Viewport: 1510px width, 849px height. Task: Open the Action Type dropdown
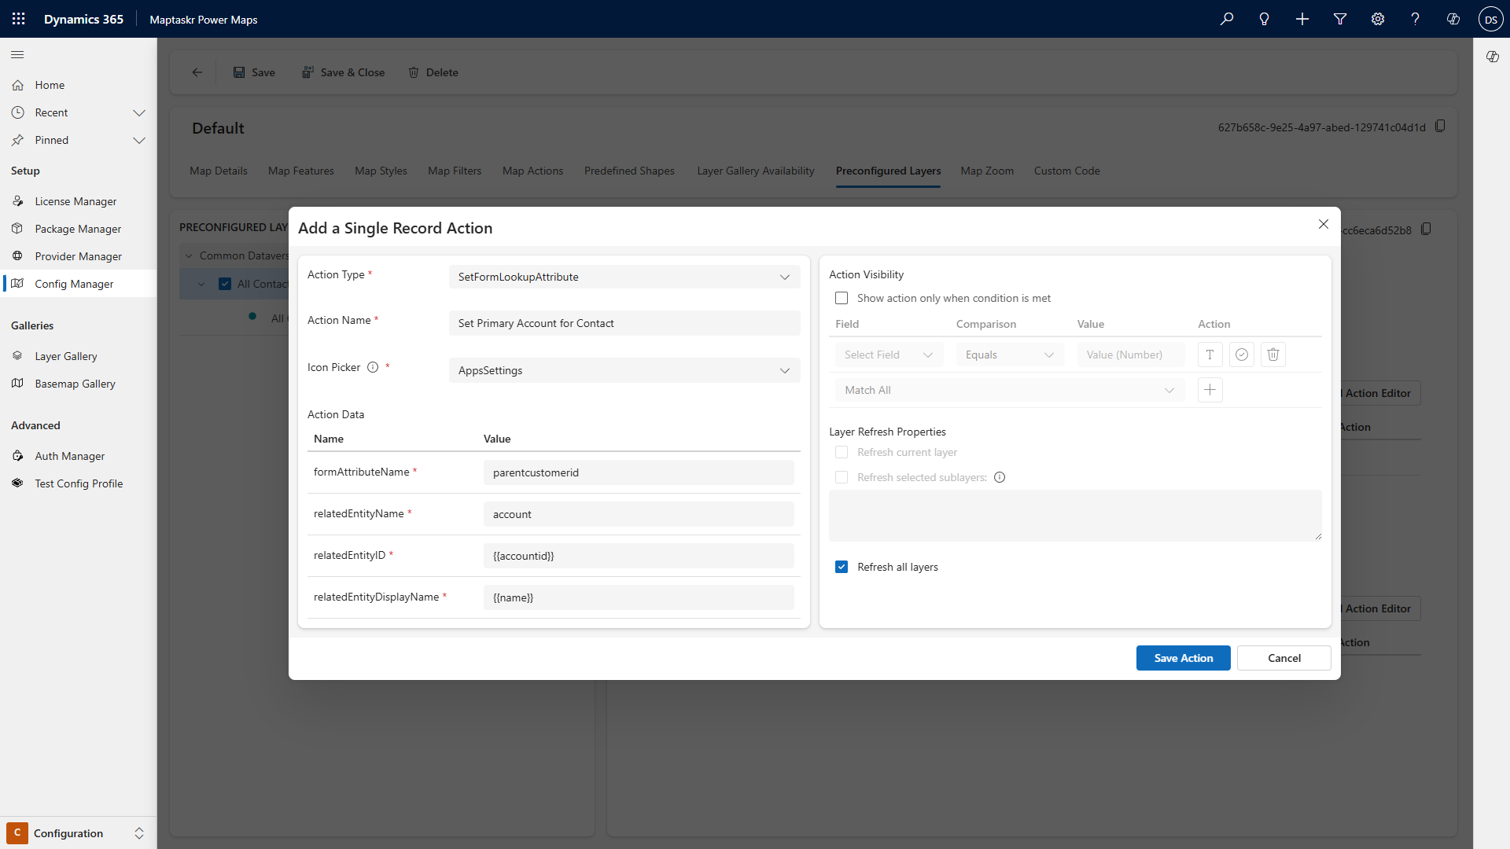tap(624, 277)
